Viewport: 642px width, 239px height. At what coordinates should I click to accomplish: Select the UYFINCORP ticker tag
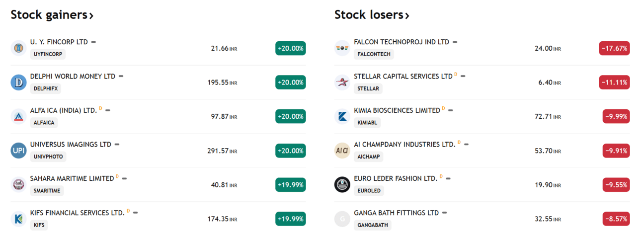pyautogui.click(x=48, y=54)
